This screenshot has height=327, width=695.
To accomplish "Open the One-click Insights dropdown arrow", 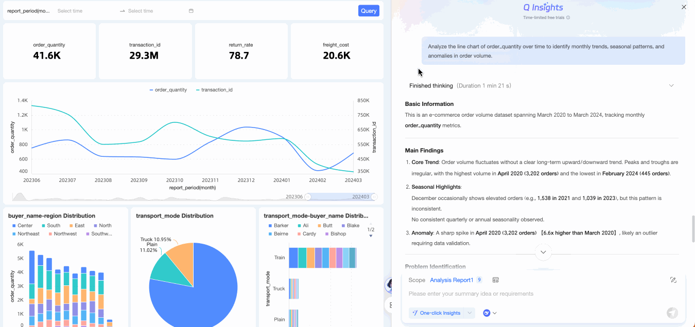I will coord(469,313).
